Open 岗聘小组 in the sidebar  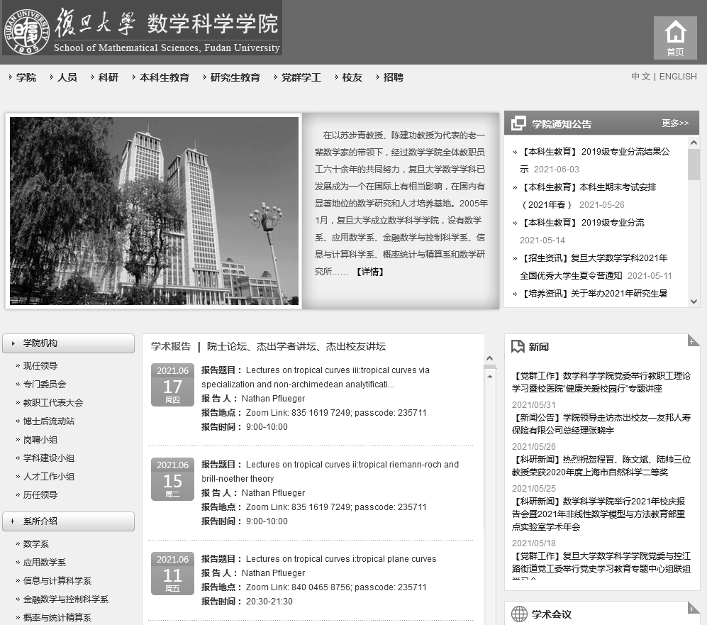point(40,440)
